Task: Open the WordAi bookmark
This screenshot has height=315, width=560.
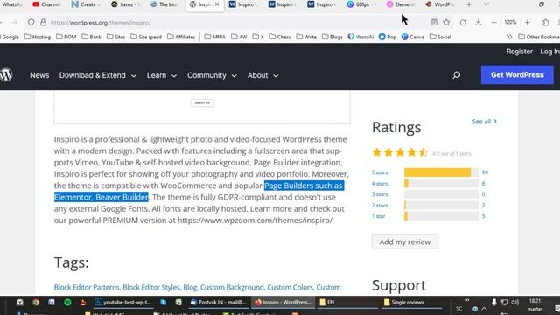Action: (x=360, y=37)
